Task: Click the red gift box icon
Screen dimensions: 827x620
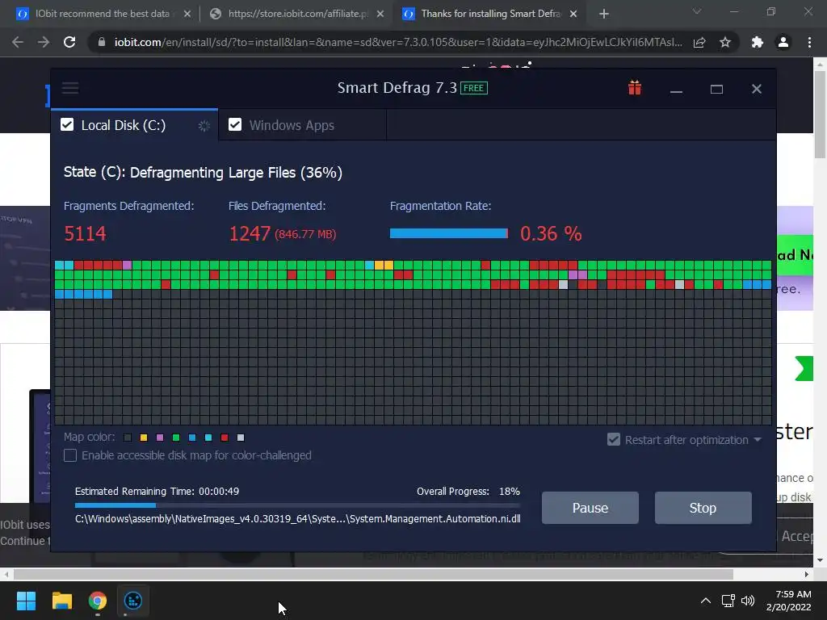Action: pyautogui.click(x=635, y=88)
